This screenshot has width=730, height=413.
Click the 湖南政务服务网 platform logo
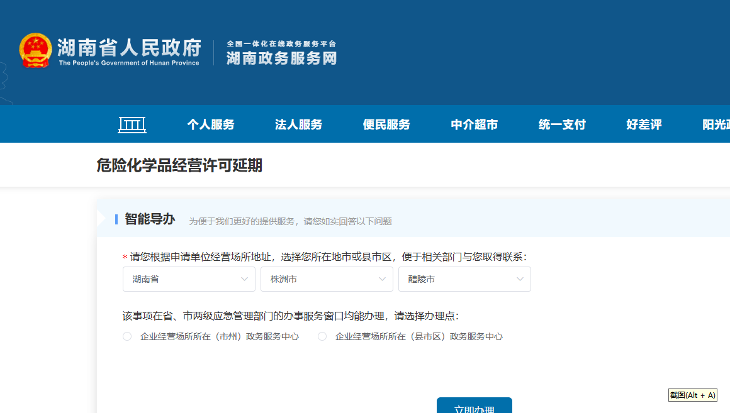[281, 53]
